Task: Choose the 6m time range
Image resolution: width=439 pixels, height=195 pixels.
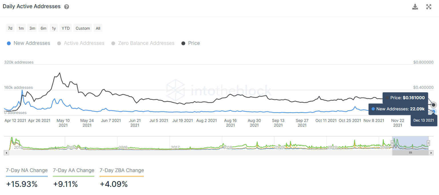Action: pyautogui.click(x=43, y=28)
